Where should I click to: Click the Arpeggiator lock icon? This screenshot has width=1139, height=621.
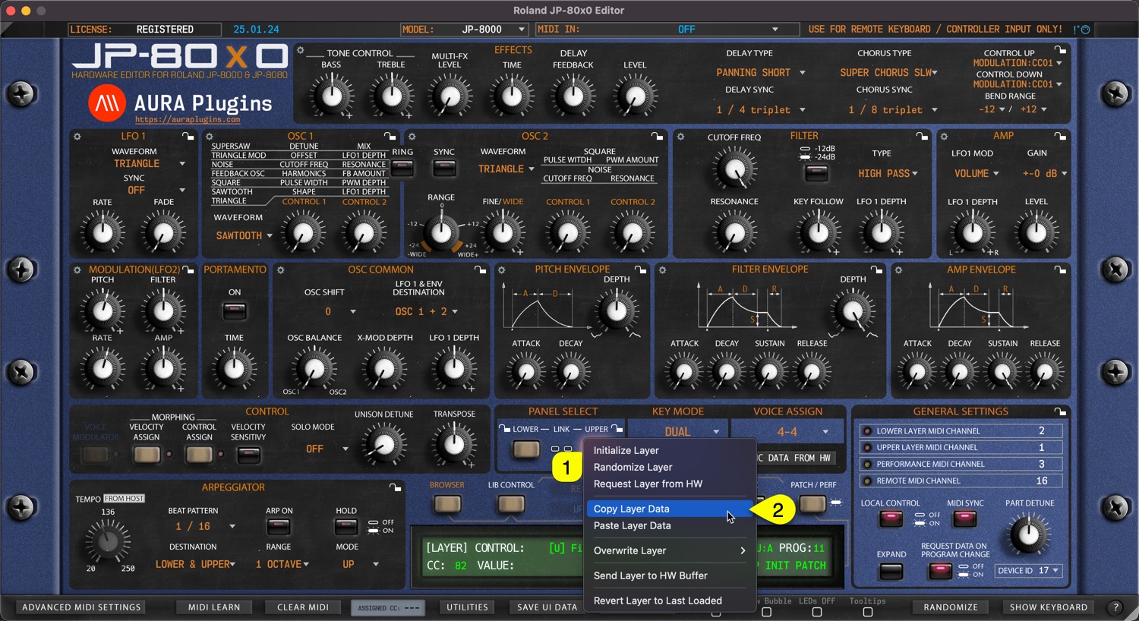(x=395, y=487)
